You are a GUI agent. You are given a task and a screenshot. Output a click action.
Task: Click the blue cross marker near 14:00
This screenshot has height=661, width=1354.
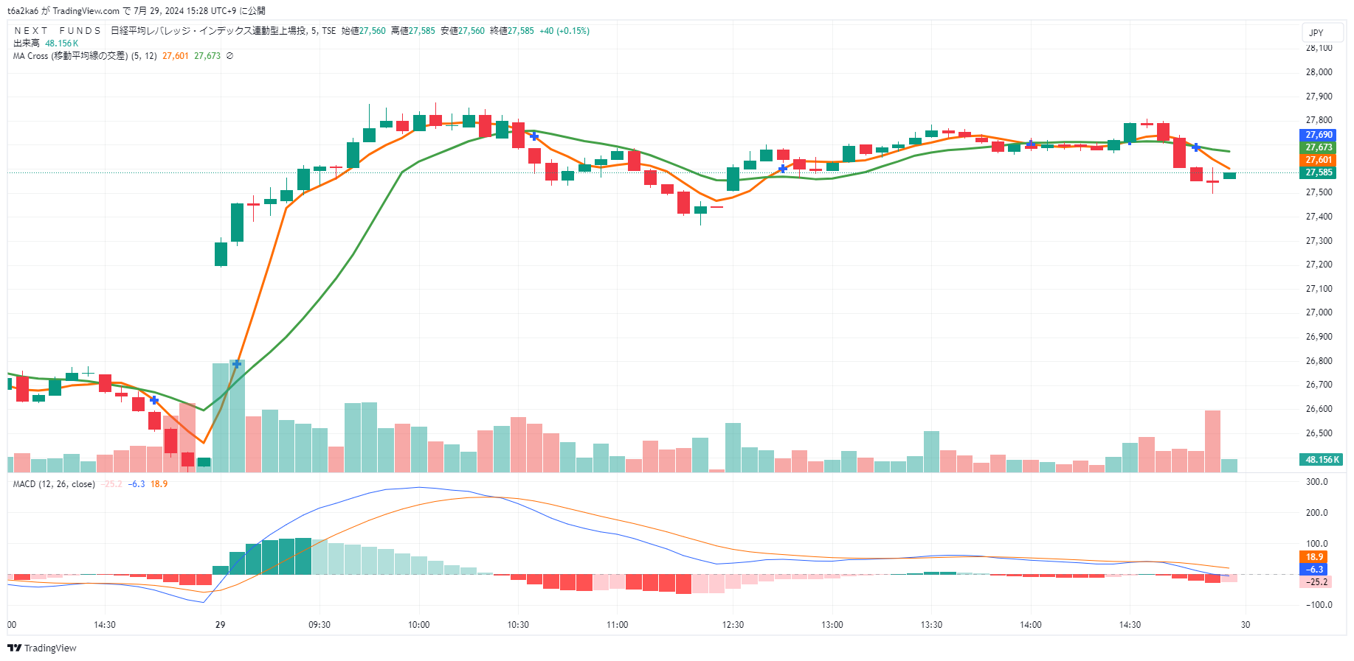pyautogui.click(x=1031, y=144)
